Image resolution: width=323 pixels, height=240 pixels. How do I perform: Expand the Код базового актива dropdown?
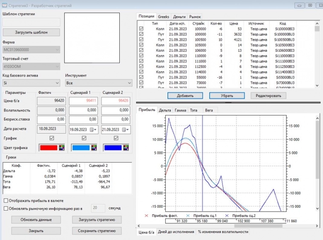(58, 83)
